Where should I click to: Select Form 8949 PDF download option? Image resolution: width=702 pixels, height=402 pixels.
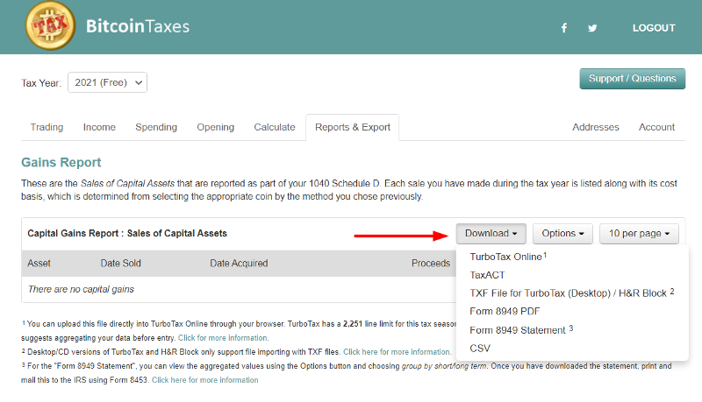click(x=505, y=311)
